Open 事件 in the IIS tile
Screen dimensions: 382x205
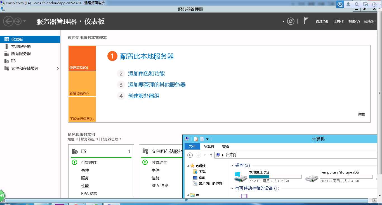point(85,170)
